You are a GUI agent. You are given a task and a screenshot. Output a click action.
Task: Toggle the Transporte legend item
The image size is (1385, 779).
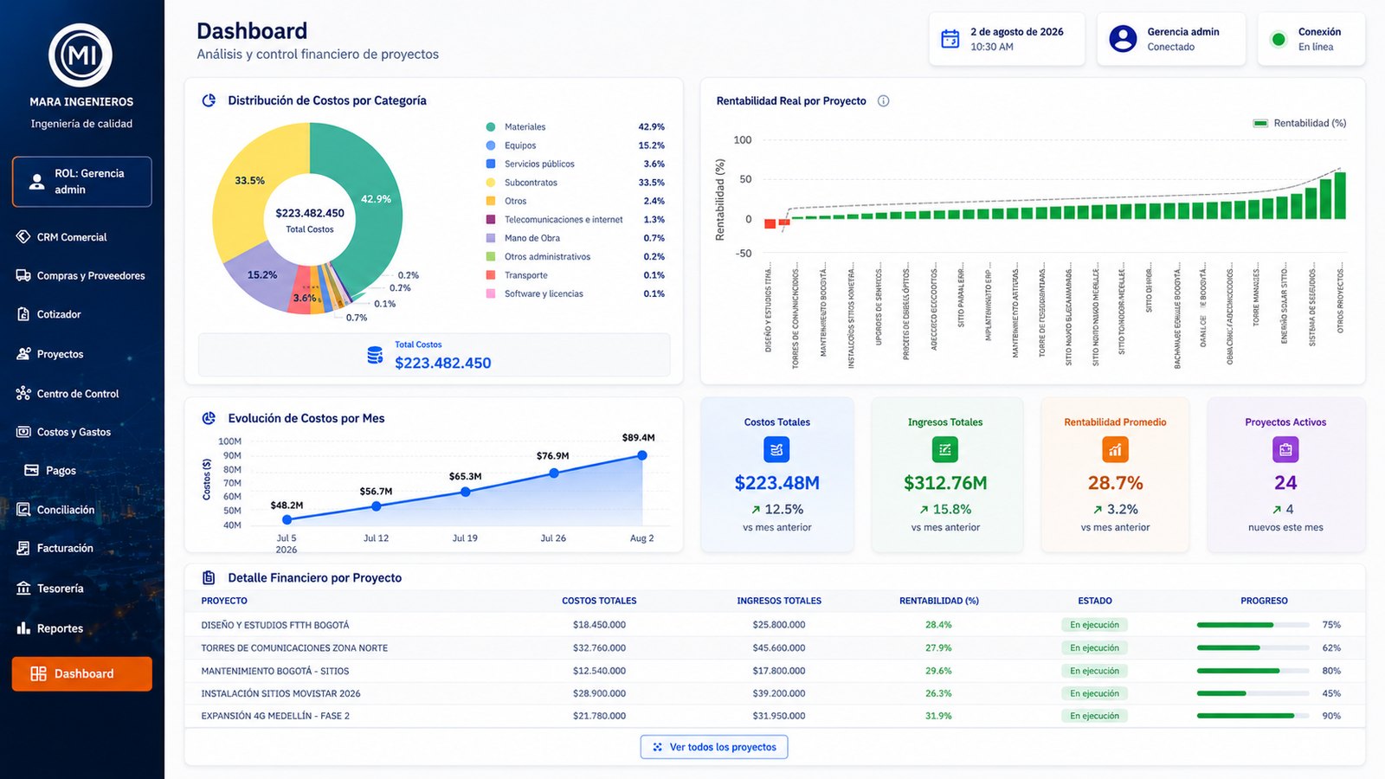point(575,275)
